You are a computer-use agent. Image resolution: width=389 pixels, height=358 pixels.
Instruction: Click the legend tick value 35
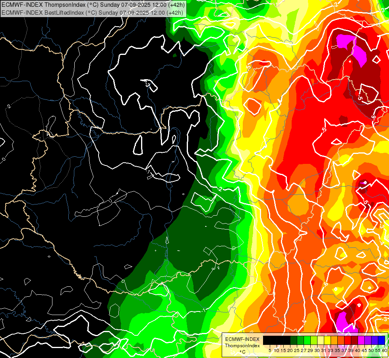[x=337, y=350]
